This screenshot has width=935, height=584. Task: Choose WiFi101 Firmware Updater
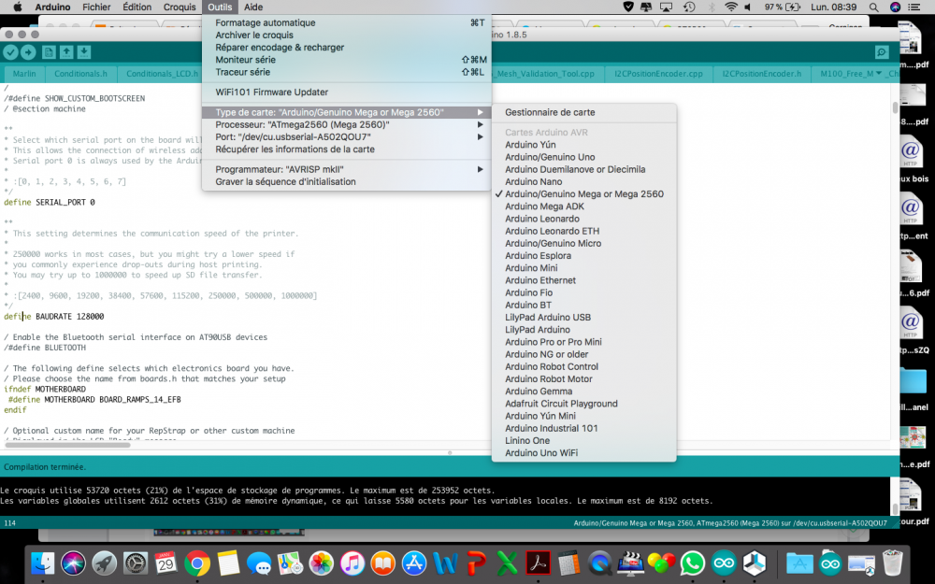[347, 93]
